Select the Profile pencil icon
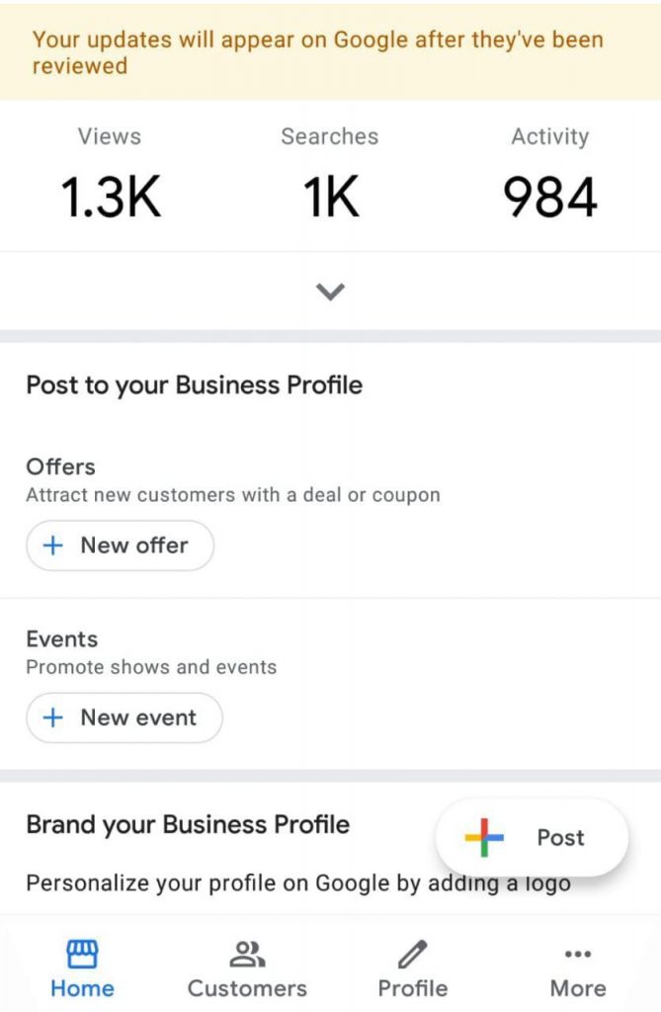The width and height of the screenshot is (661, 1012). pos(412,954)
